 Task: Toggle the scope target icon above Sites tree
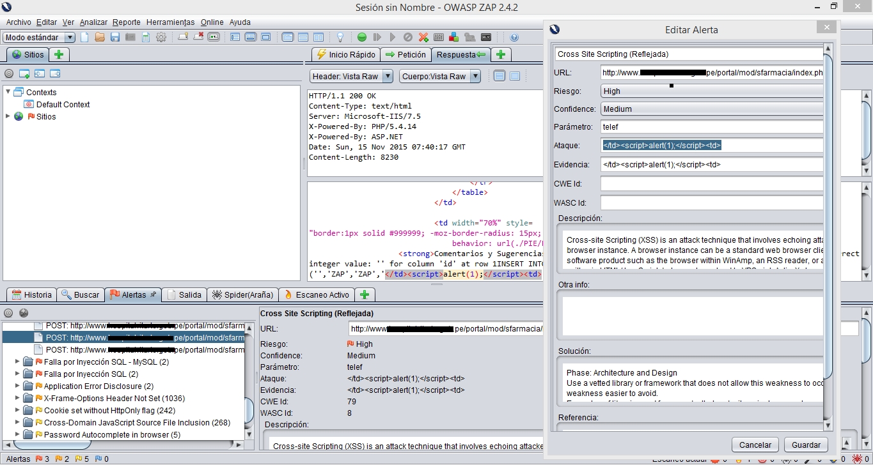[x=9, y=73]
